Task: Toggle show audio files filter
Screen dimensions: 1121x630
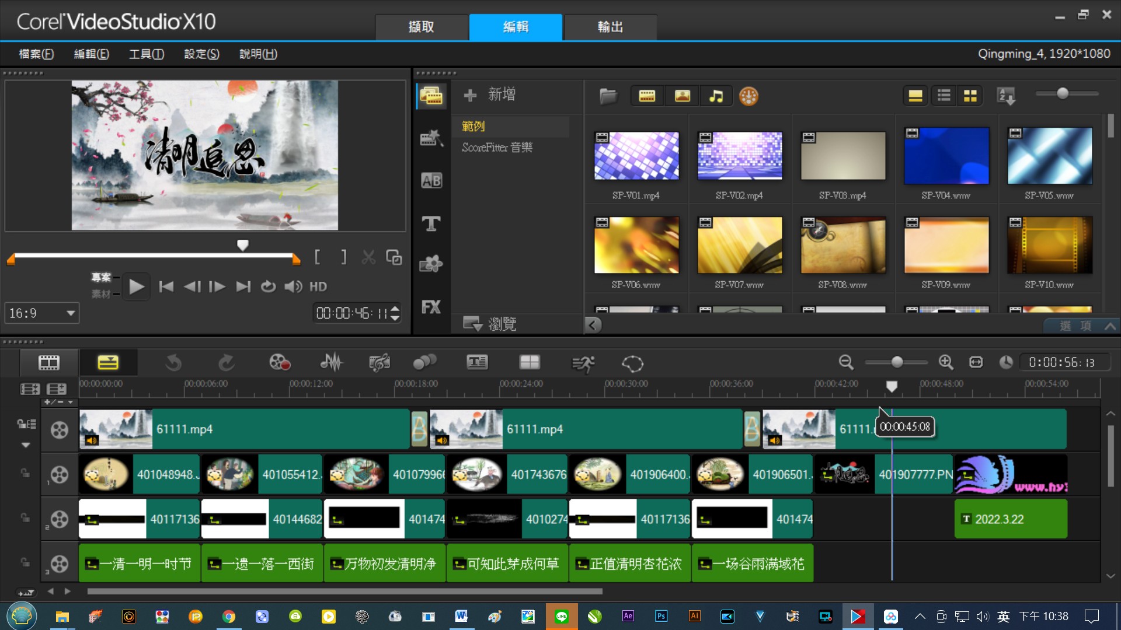Action: (x=716, y=96)
